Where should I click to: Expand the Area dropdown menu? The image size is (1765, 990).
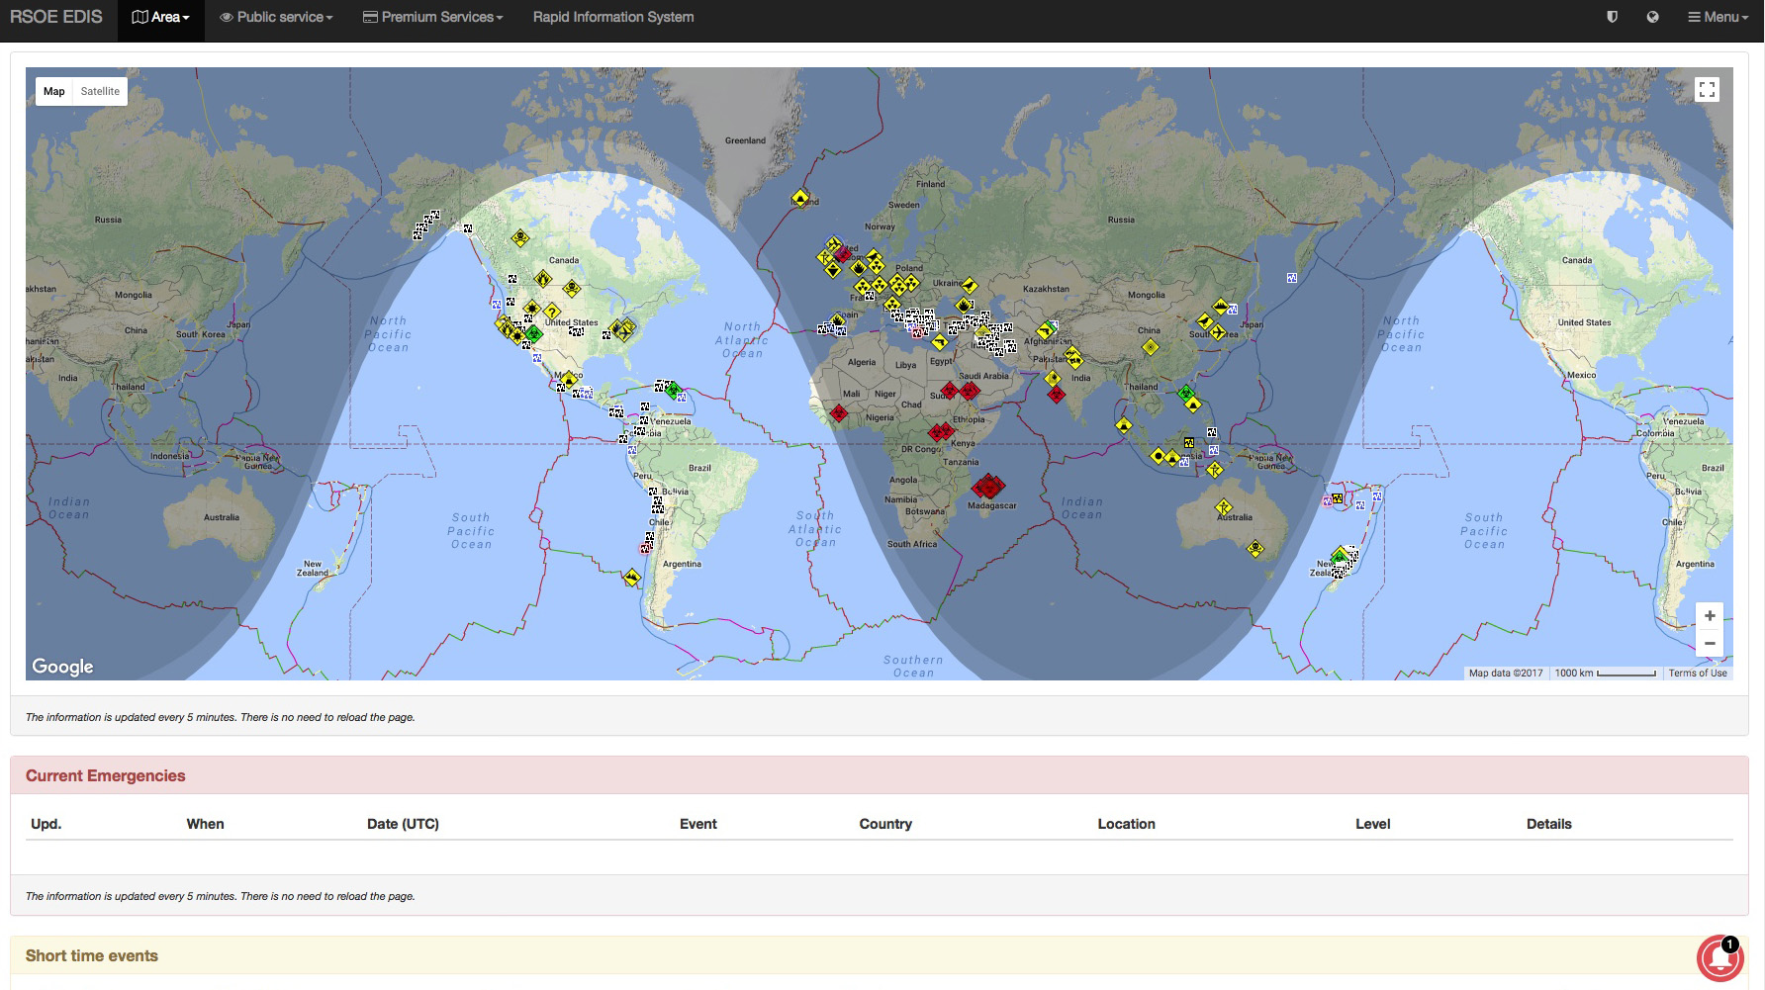coord(160,17)
